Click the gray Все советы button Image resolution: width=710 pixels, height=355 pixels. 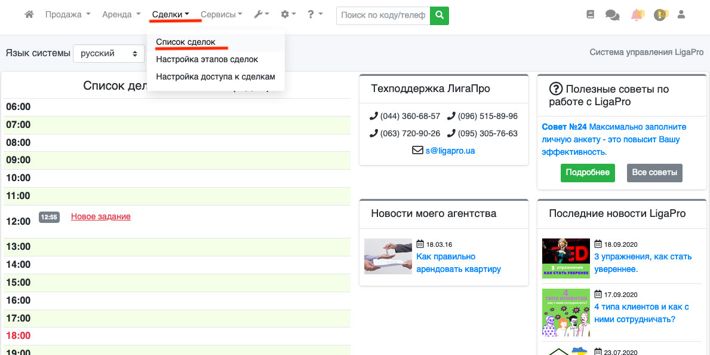coord(654,173)
